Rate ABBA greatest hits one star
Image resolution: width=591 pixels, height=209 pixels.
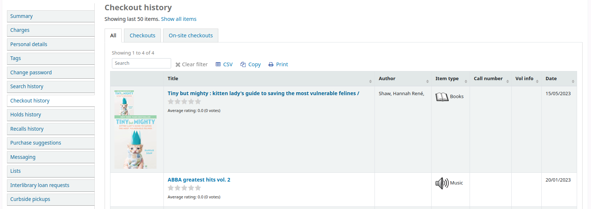(171, 188)
